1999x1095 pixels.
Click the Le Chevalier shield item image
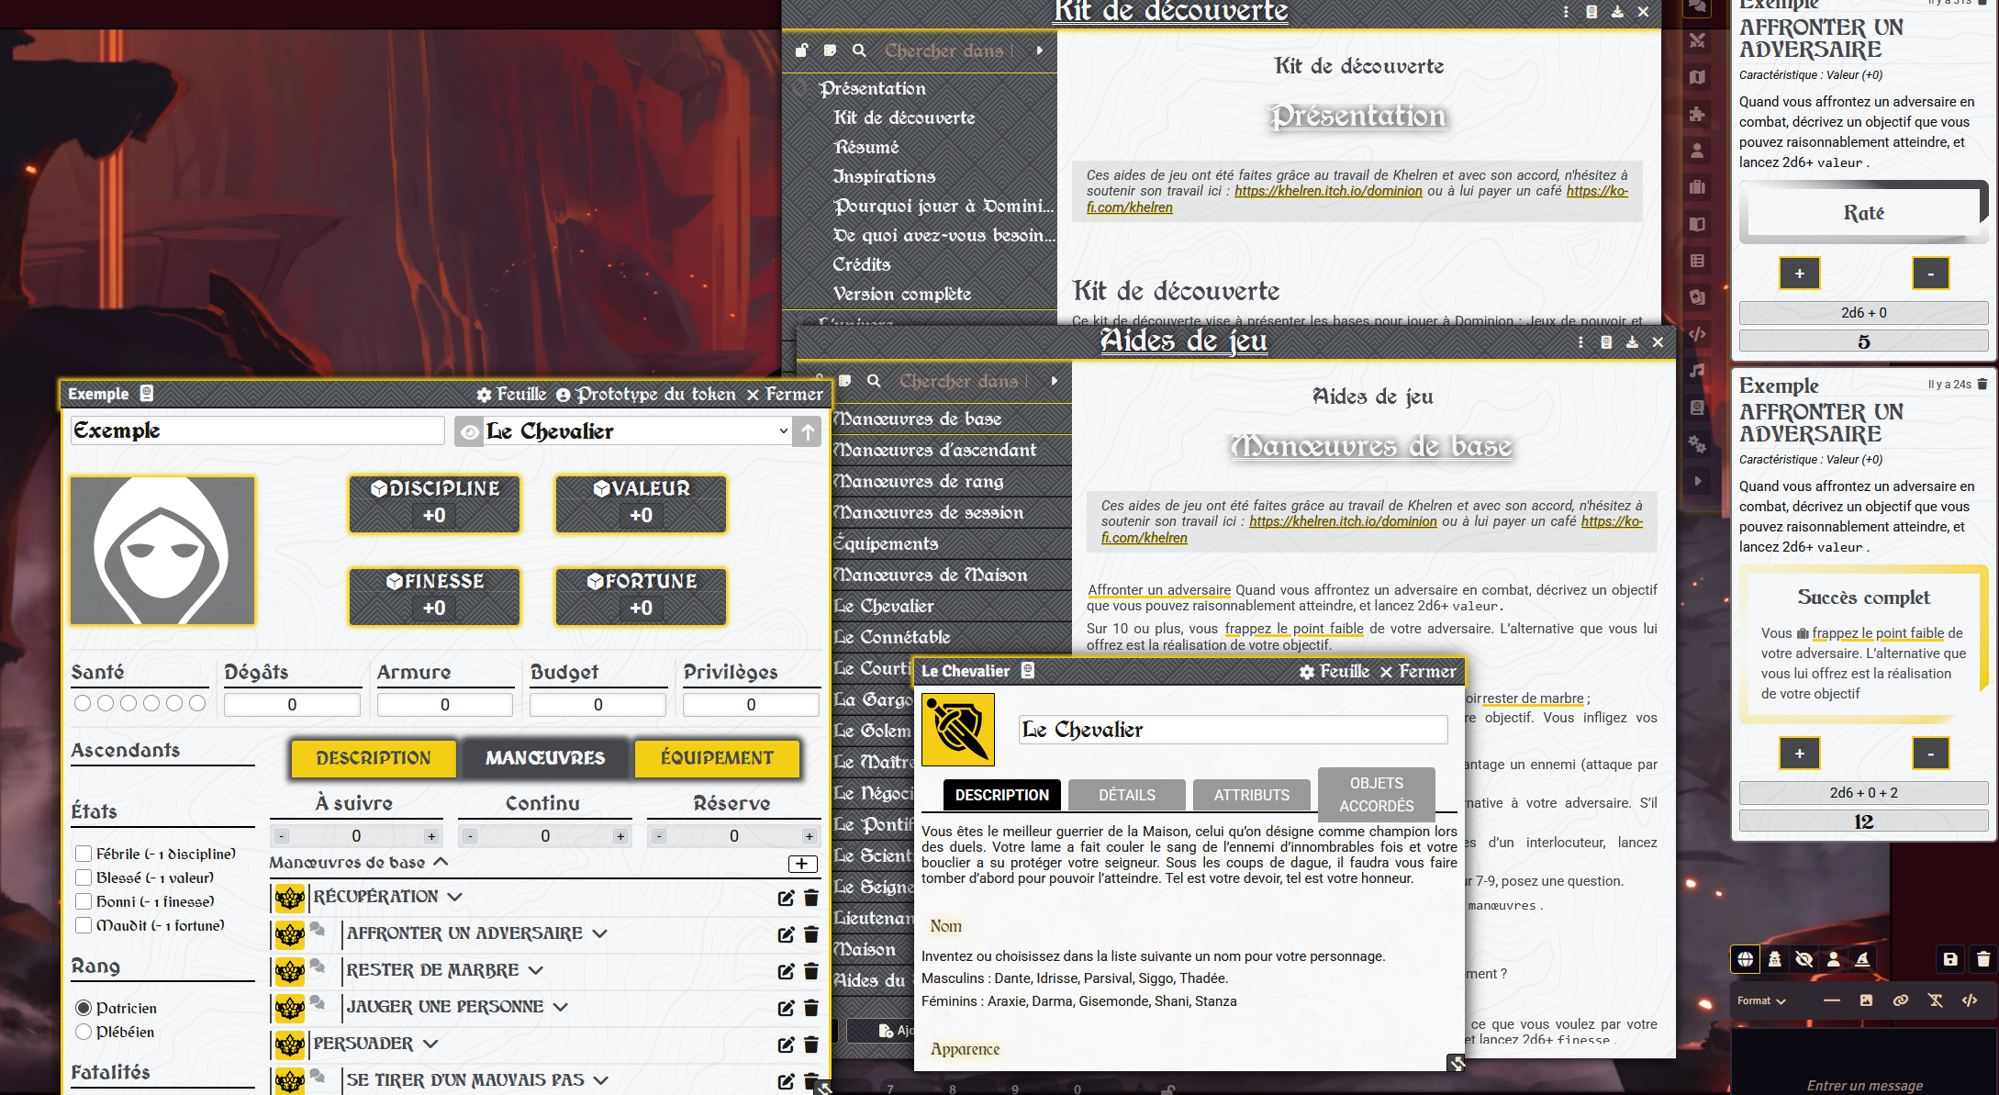click(x=958, y=730)
